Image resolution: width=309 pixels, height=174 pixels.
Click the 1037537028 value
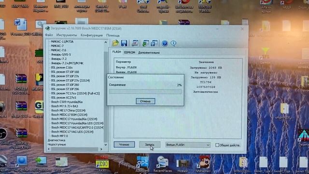[x=206, y=87]
